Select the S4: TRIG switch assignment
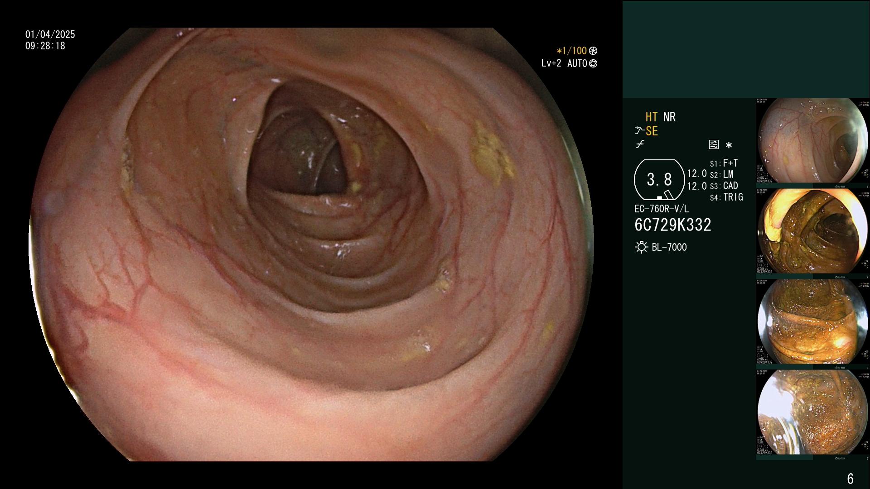Screen dimensions: 870x489 coord(726,197)
